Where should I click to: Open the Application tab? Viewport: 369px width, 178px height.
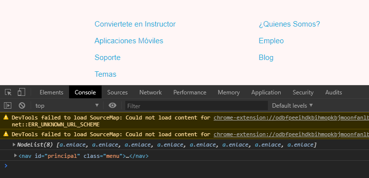(266, 92)
